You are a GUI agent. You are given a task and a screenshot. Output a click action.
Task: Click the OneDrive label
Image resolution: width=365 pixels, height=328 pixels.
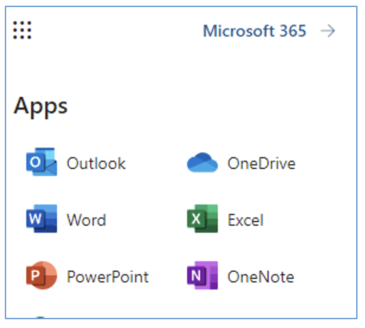coord(261,163)
